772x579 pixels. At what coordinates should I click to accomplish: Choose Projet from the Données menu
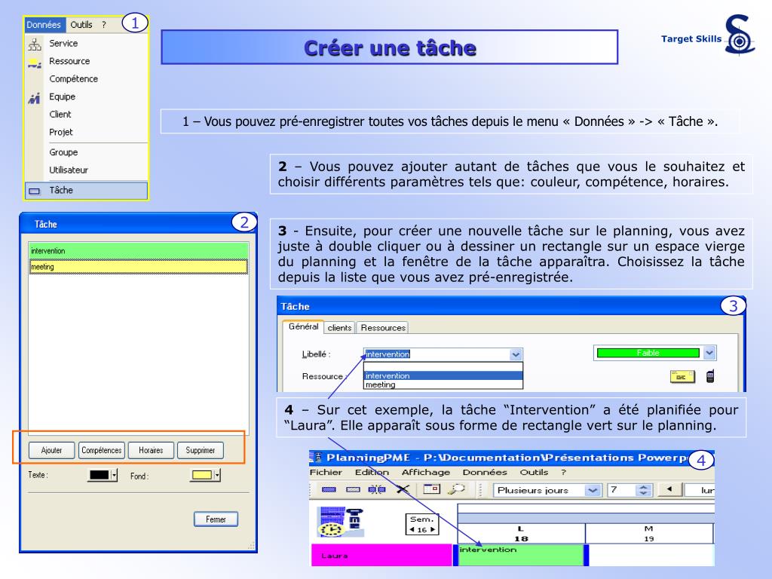(87, 132)
